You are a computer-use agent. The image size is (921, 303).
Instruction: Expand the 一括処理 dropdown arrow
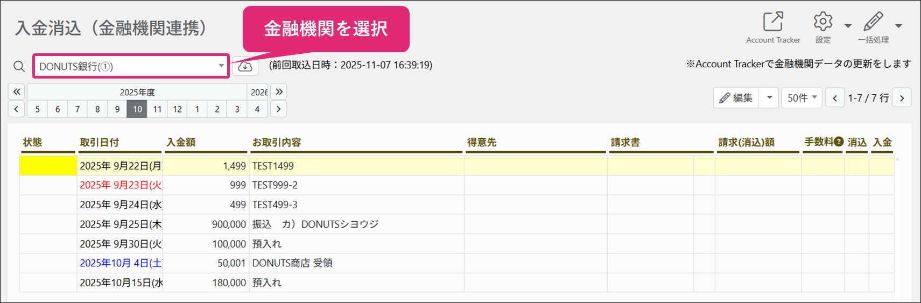[898, 26]
